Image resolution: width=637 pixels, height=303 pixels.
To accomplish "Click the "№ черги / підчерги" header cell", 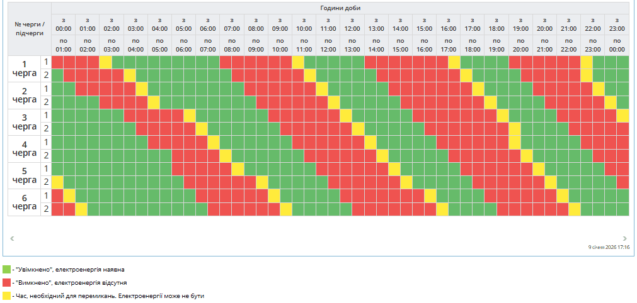I will pos(30,28).
